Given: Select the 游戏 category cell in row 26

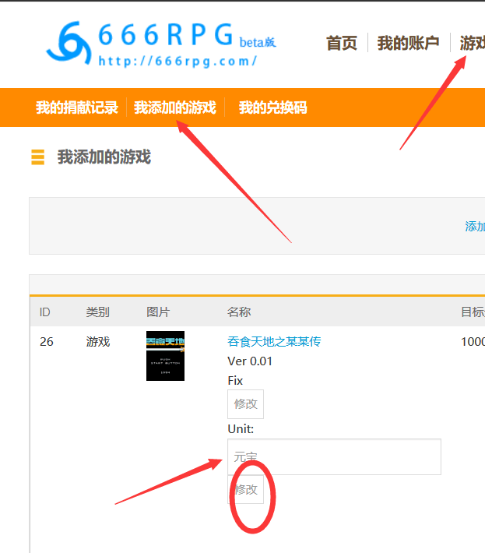Looking at the screenshot, I should (98, 341).
